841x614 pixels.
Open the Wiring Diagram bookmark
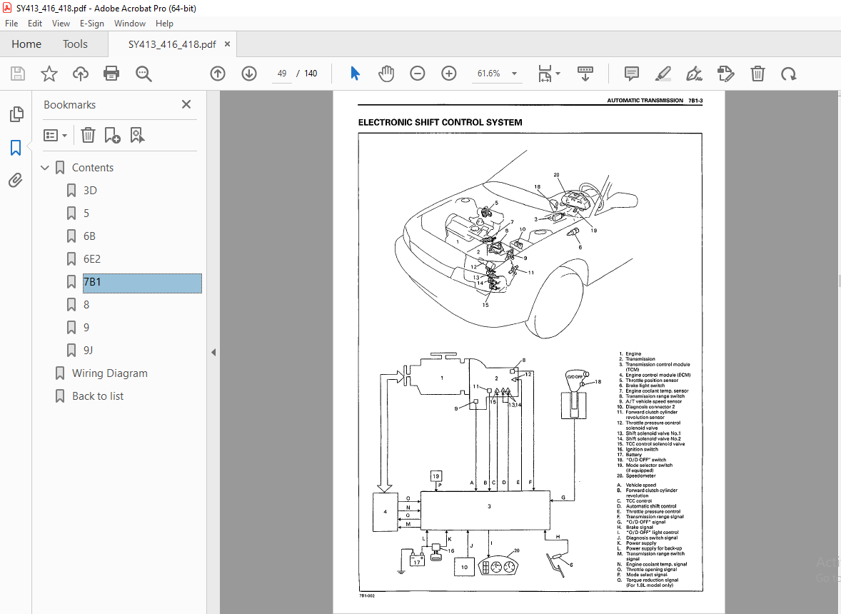[110, 373]
